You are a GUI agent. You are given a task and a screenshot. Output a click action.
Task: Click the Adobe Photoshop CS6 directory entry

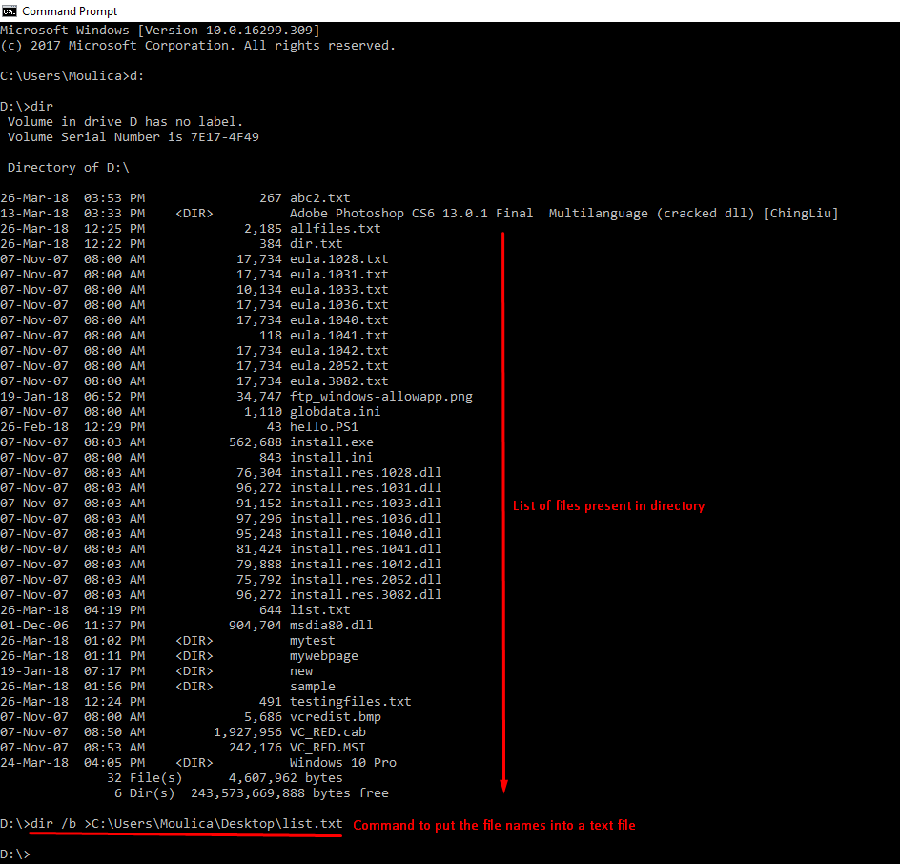coord(563,214)
